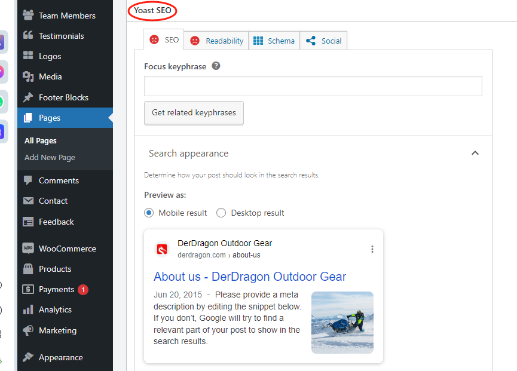Click the Get related keyphrases button
This screenshot has height=371, width=517.
(x=194, y=112)
